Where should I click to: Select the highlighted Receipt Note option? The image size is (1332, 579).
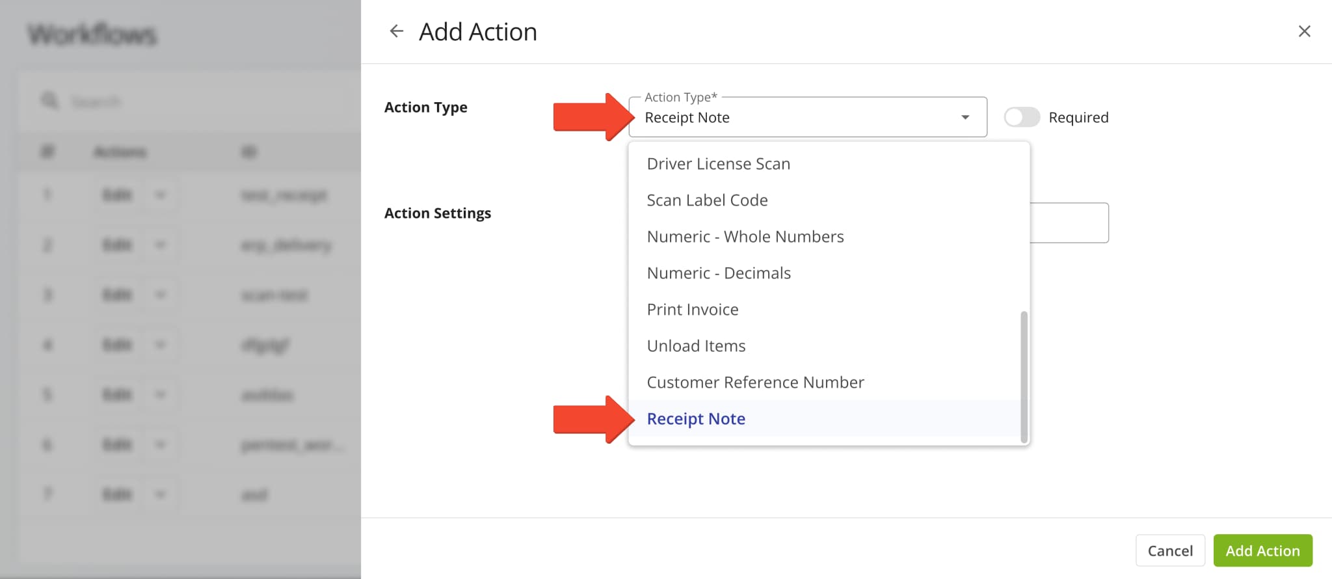(x=696, y=419)
